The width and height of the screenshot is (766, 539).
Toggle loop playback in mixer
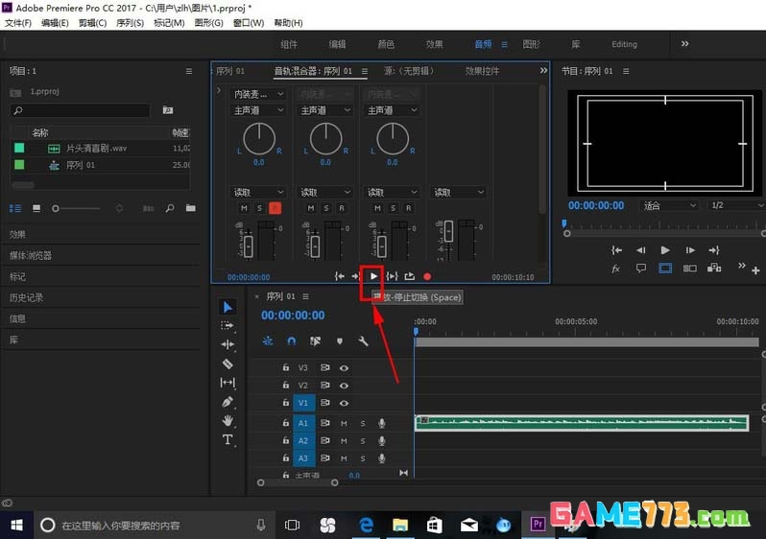point(409,276)
